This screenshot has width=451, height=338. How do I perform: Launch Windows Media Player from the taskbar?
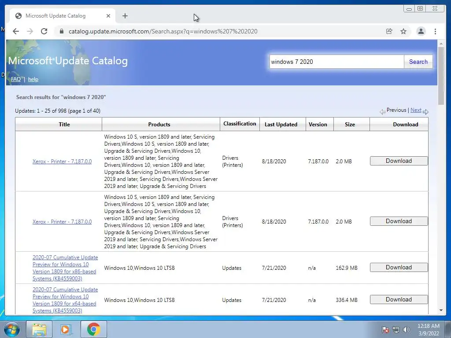(x=66, y=329)
